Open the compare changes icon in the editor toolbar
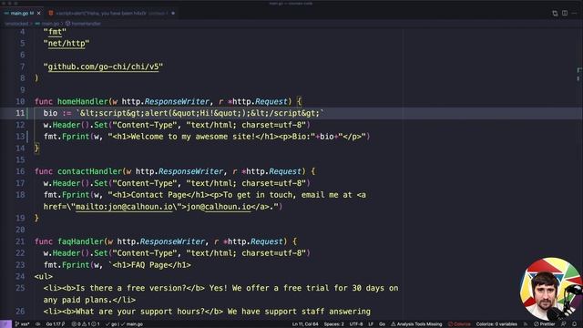Viewport: 583px width, 328px height. [x=555, y=13]
